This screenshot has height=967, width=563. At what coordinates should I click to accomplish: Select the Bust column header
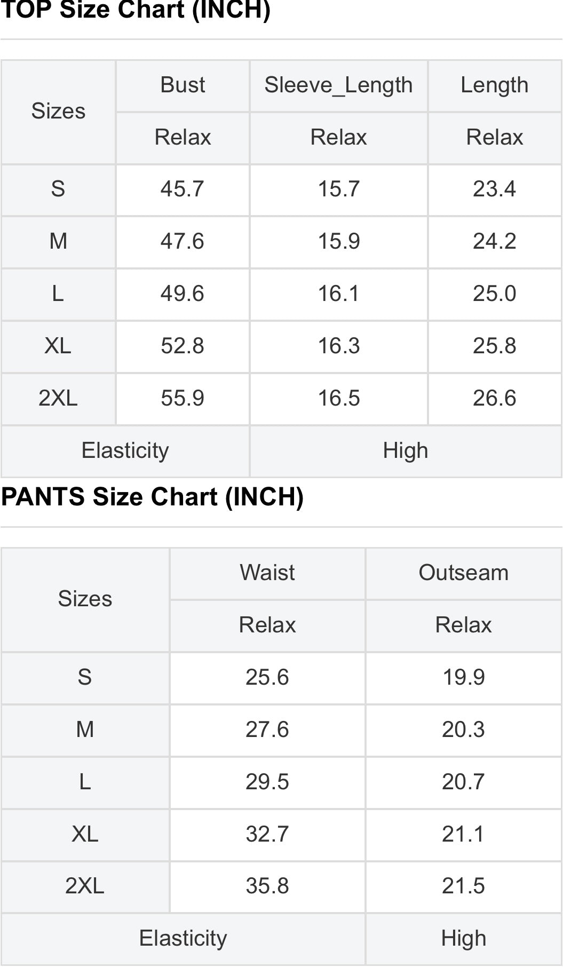[x=183, y=85]
